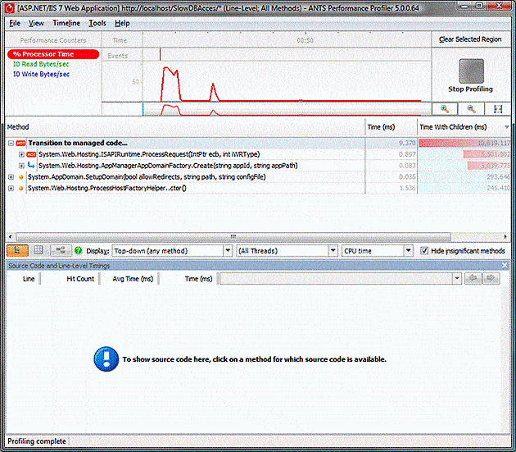The height and width of the screenshot is (452, 516).
Task: Open the Help menu
Action: coord(122,23)
